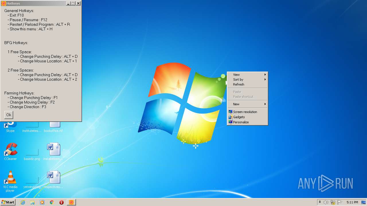Select the yetwind.png desktop file

point(32,183)
